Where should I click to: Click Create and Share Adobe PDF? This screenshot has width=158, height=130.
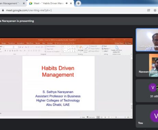point(116,49)
